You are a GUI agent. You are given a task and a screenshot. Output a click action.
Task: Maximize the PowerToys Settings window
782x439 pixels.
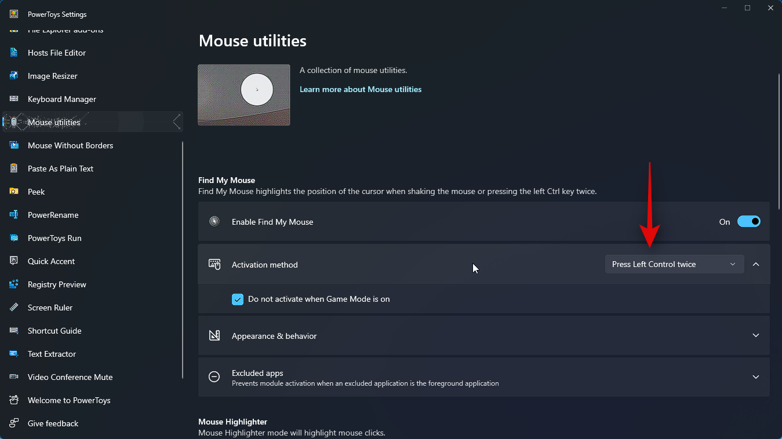748,8
